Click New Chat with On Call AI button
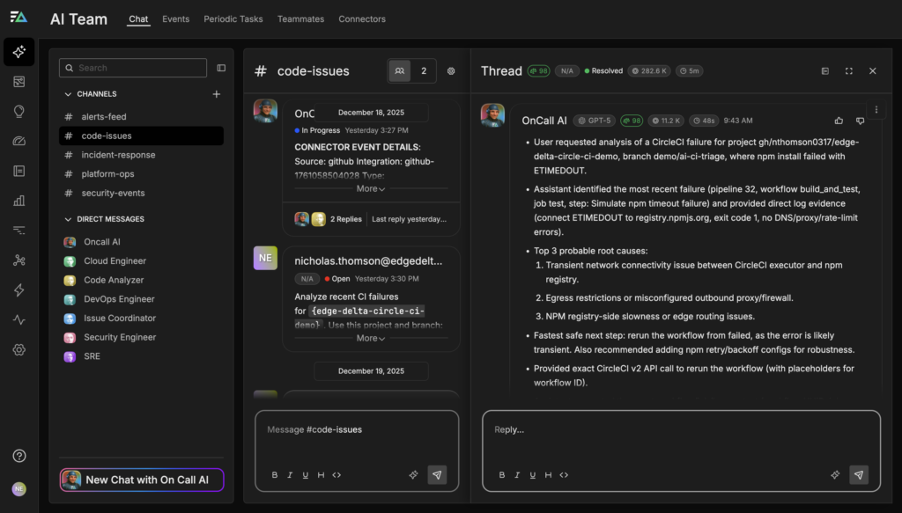The width and height of the screenshot is (902, 513). click(x=142, y=480)
